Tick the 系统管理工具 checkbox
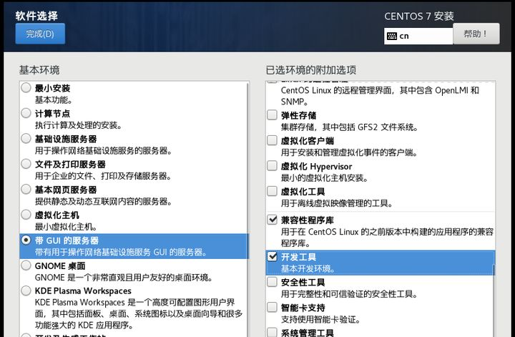 [x=272, y=332]
